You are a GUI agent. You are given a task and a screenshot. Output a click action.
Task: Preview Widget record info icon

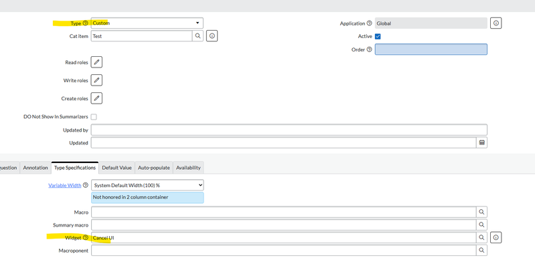click(495, 237)
